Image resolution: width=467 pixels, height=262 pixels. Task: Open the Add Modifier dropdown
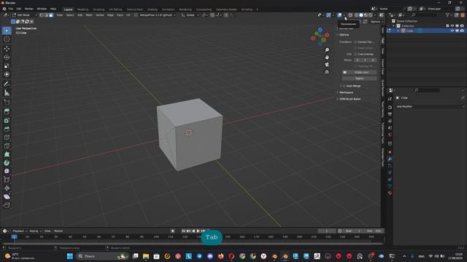pos(430,106)
